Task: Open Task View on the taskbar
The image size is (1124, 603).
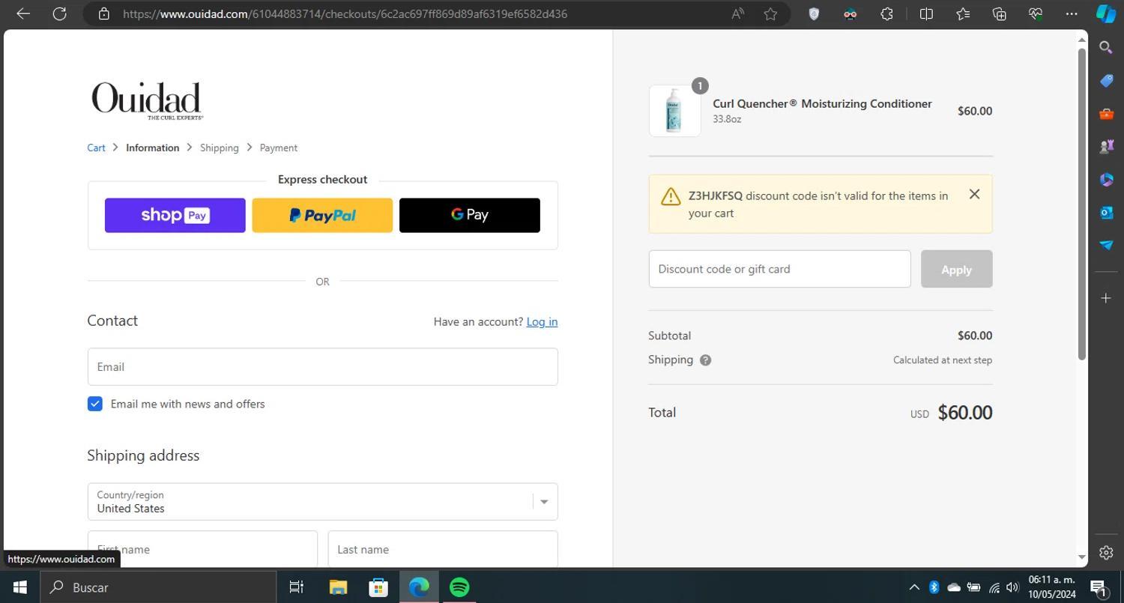Action: pos(297,587)
